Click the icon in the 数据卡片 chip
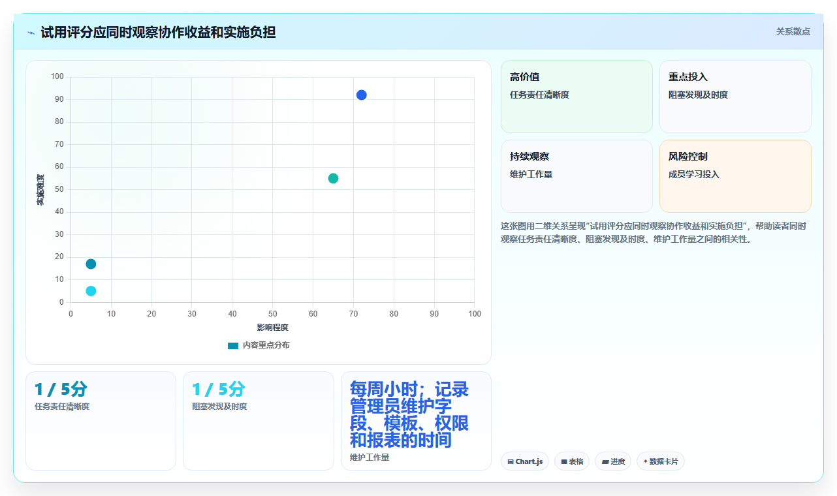The image size is (837, 496). point(645,461)
